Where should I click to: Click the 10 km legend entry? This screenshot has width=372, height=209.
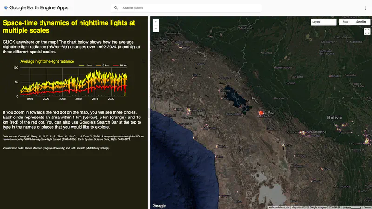(x=120, y=65)
